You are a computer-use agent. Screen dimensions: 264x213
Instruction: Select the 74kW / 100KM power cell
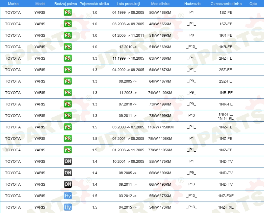pyautogui.click(x=160, y=93)
